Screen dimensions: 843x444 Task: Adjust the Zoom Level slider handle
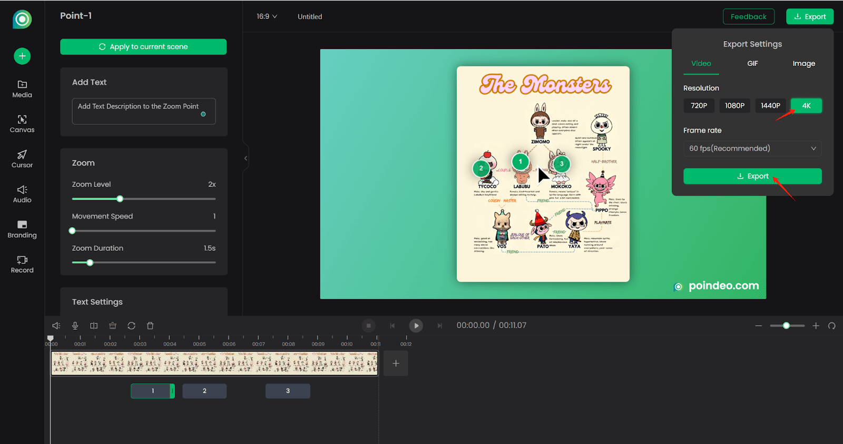[x=120, y=199]
